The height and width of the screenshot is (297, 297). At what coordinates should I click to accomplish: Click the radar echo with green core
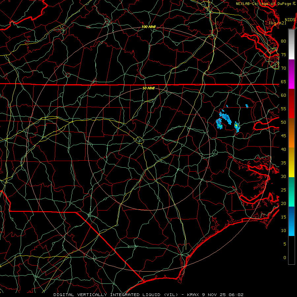[x=219, y=124]
